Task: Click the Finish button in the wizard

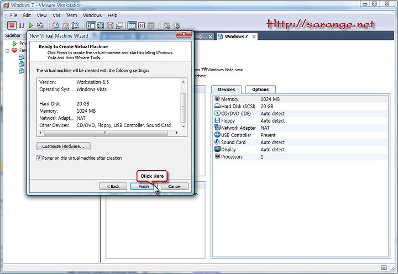Action: tap(144, 186)
